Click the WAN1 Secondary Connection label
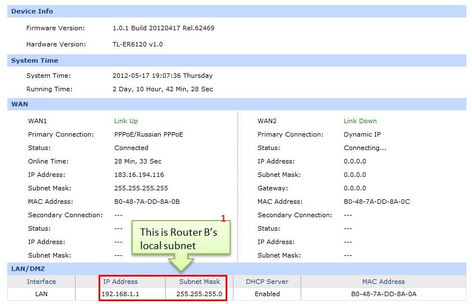 66,215
